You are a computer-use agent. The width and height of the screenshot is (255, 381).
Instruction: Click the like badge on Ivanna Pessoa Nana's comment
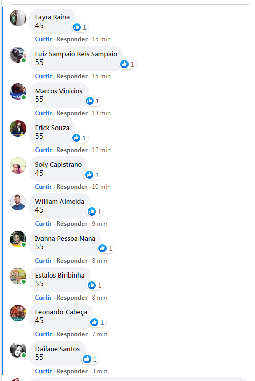pyautogui.click(x=102, y=248)
